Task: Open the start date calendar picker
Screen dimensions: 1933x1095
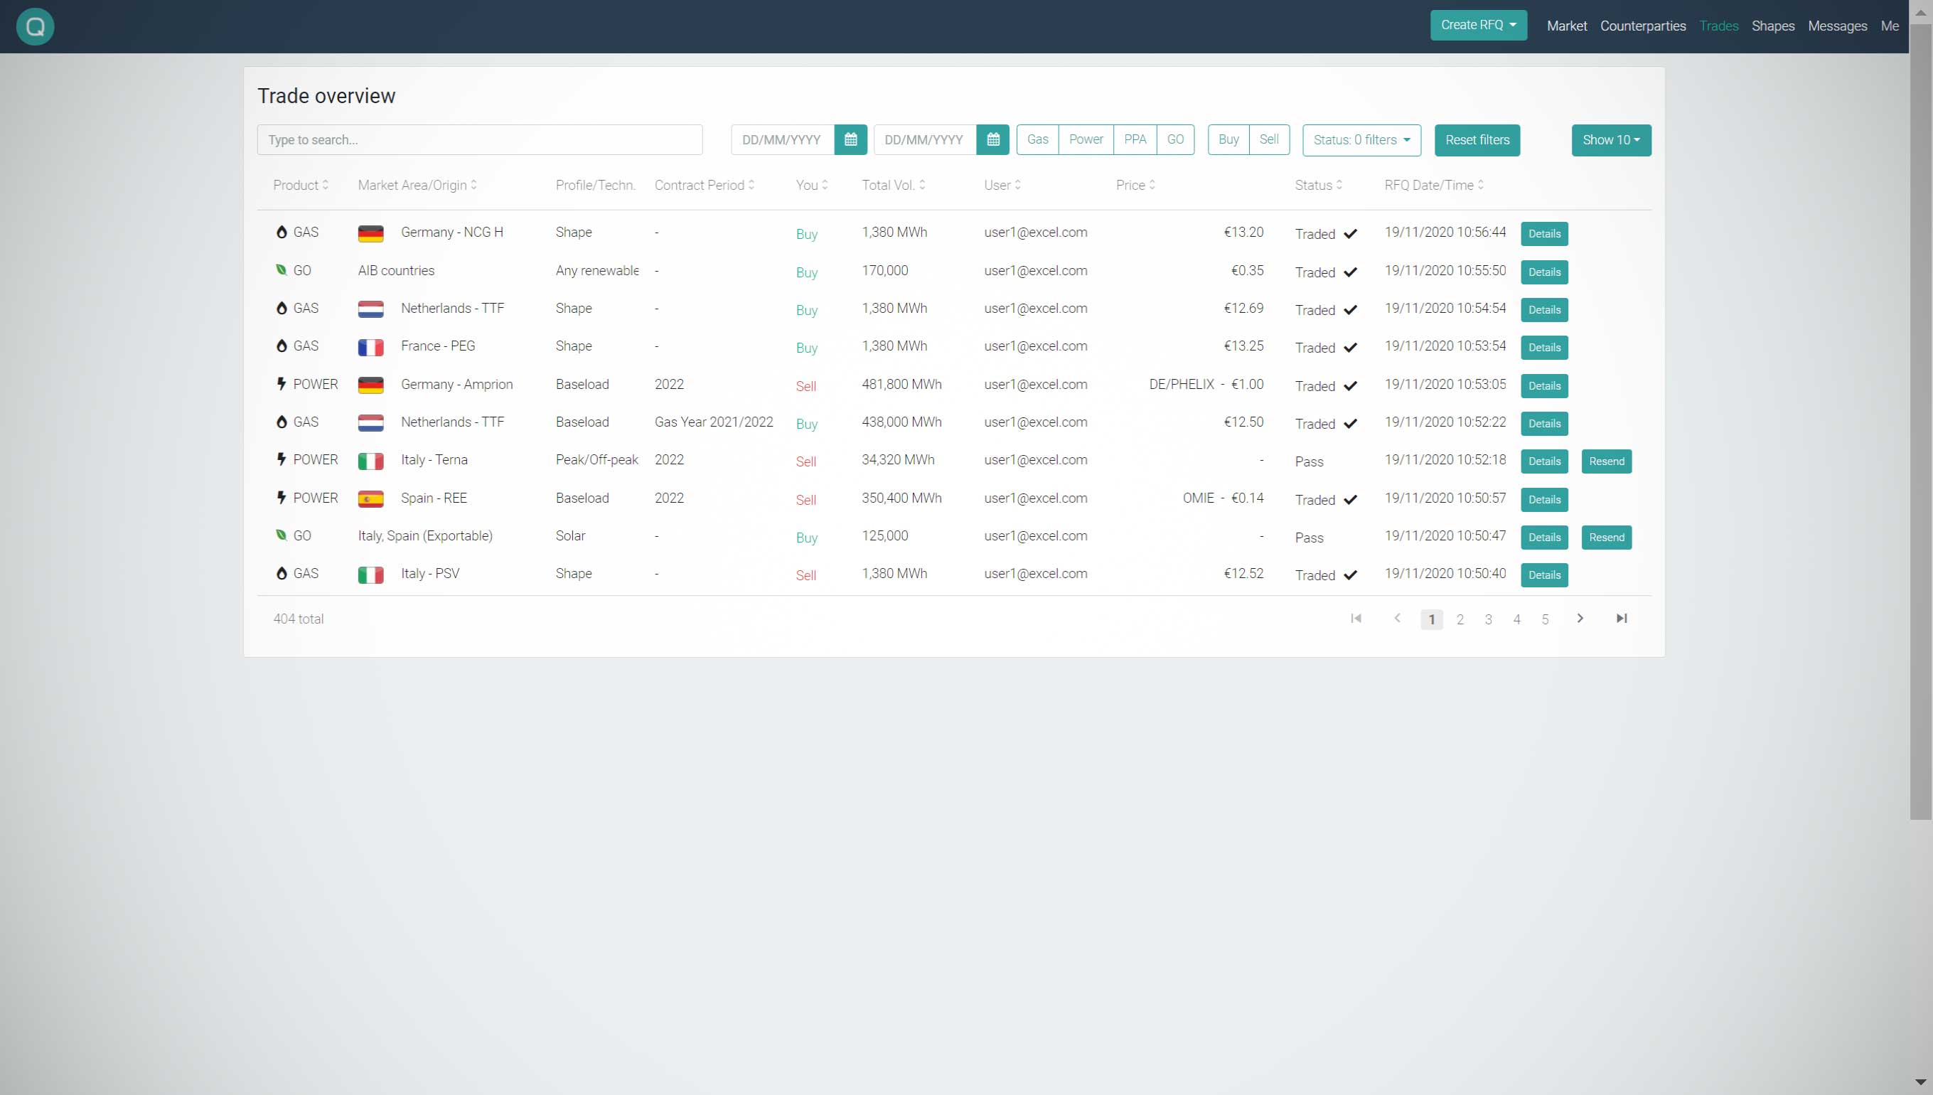Action: [x=850, y=140]
